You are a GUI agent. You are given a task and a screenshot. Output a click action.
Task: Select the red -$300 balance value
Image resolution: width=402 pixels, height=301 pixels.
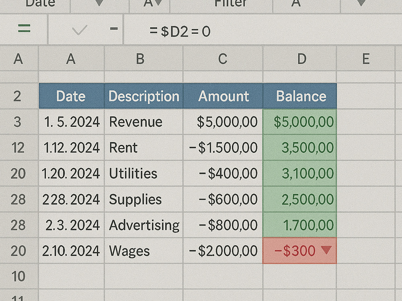click(295, 251)
